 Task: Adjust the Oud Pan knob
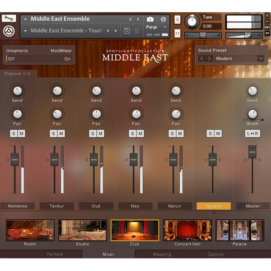click(97, 114)
